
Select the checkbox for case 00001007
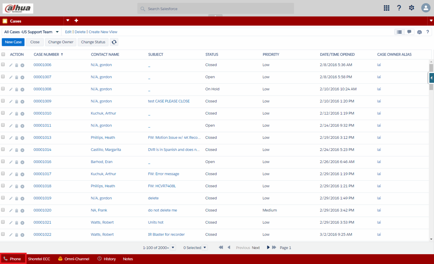click(3, 77)
